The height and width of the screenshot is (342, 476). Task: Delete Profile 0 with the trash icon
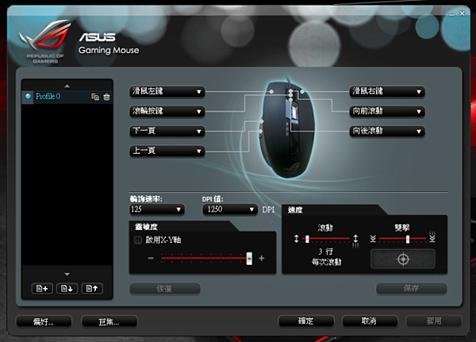[x=106, y=97]
